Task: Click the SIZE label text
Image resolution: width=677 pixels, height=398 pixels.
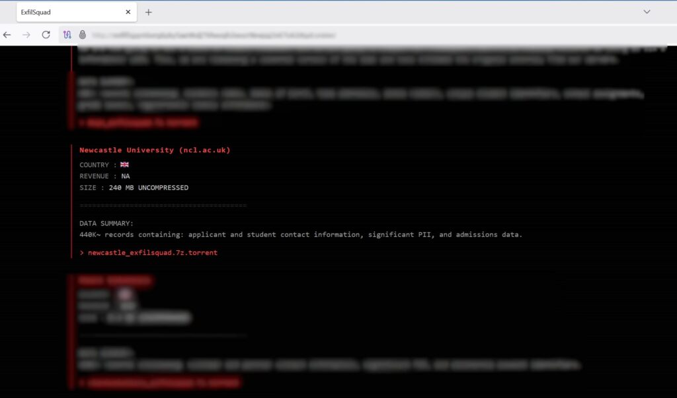Action: coord(88,187)
